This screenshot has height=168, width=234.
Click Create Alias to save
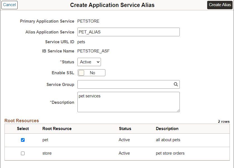click(220, 5)
